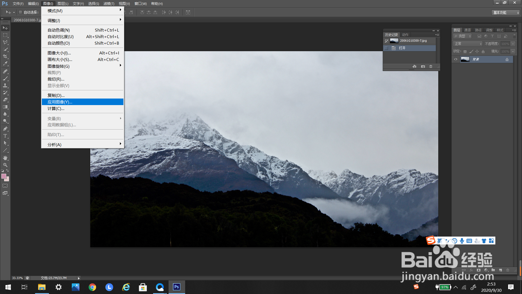
Task: Open the 基本功能 workspace dropdown
Action: coord(506,13)
